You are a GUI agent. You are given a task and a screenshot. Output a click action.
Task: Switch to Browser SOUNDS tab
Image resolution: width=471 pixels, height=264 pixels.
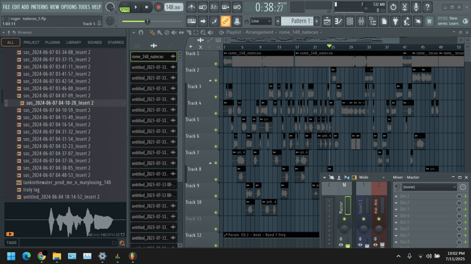point(95,42)
